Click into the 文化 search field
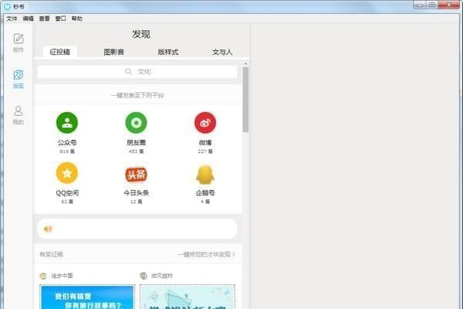The height and width of the screenshot is (309, 463). (x=137, y=72)
